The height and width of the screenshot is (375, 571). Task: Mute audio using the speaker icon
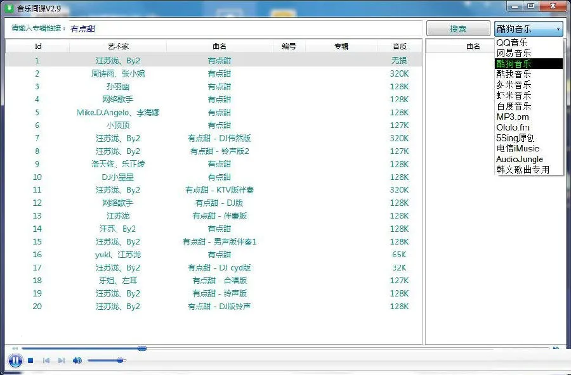77,360
